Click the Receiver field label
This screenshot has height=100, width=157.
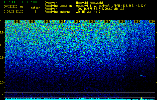click(x=51, y=9)
